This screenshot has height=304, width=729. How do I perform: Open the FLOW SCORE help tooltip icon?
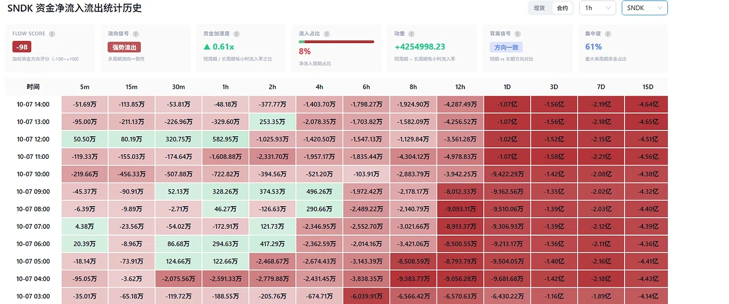pos(52,34)
